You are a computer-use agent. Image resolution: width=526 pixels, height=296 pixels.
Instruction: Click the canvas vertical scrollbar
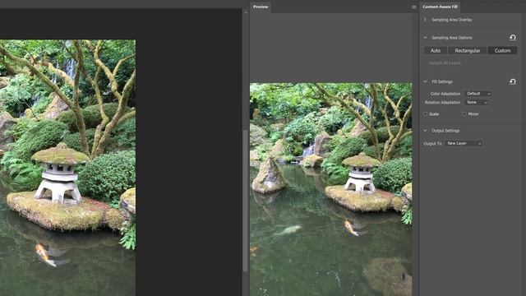(246, 201)
